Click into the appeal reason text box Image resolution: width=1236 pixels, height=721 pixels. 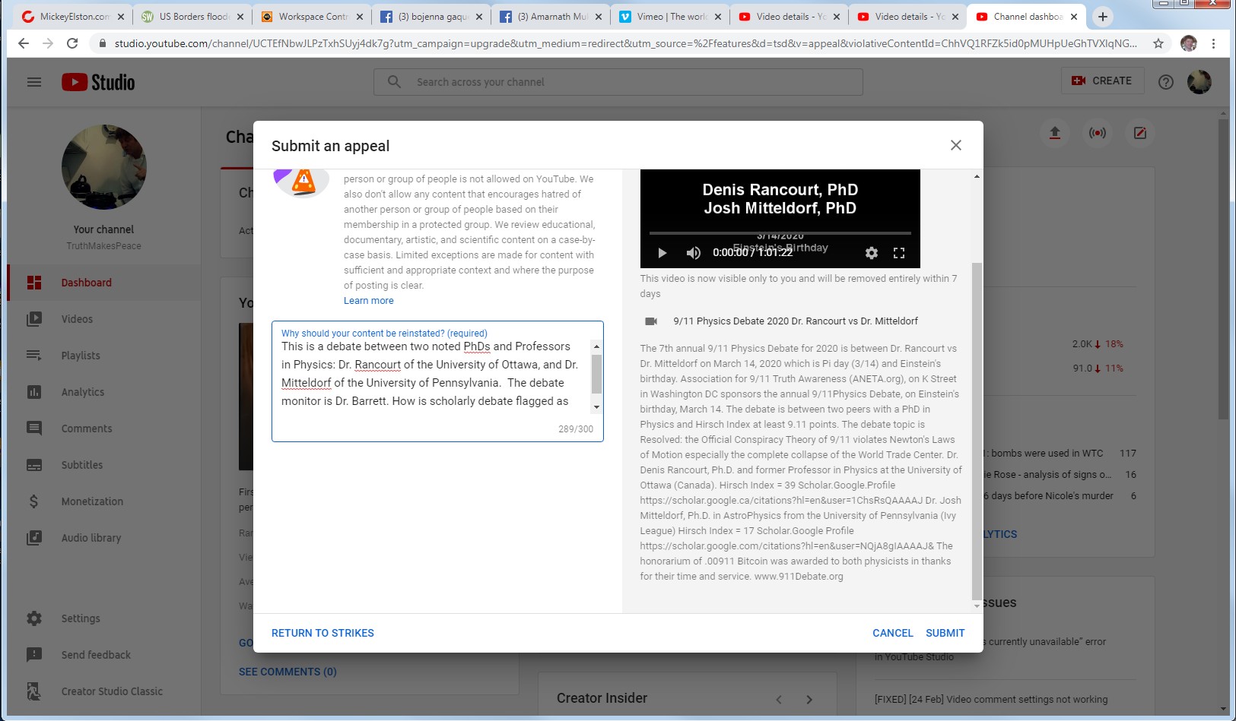430,374
